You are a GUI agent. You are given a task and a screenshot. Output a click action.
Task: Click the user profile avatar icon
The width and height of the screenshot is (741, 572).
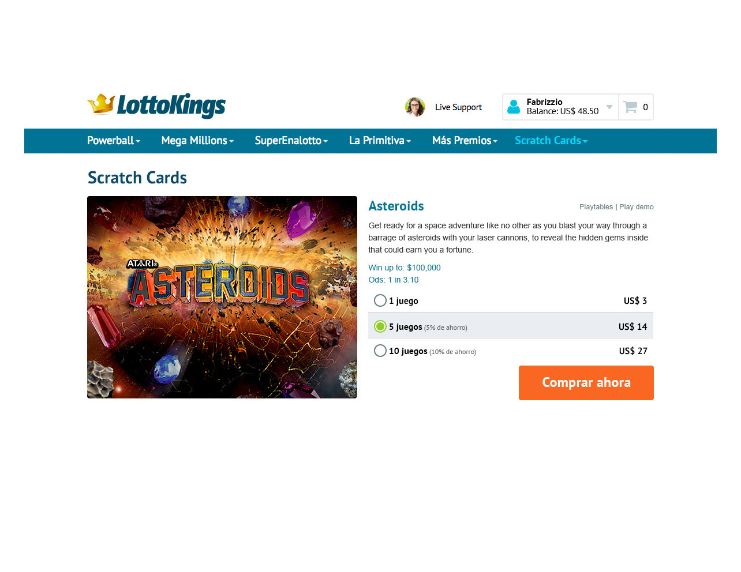point(514,107)
